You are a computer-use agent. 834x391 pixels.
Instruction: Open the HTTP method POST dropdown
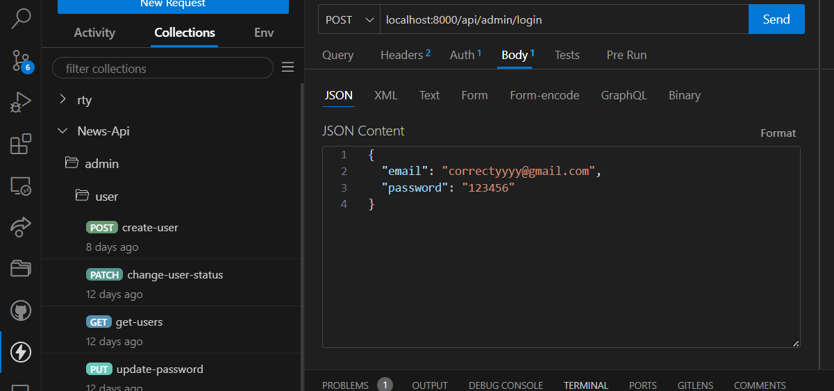(x=349, y=19)
